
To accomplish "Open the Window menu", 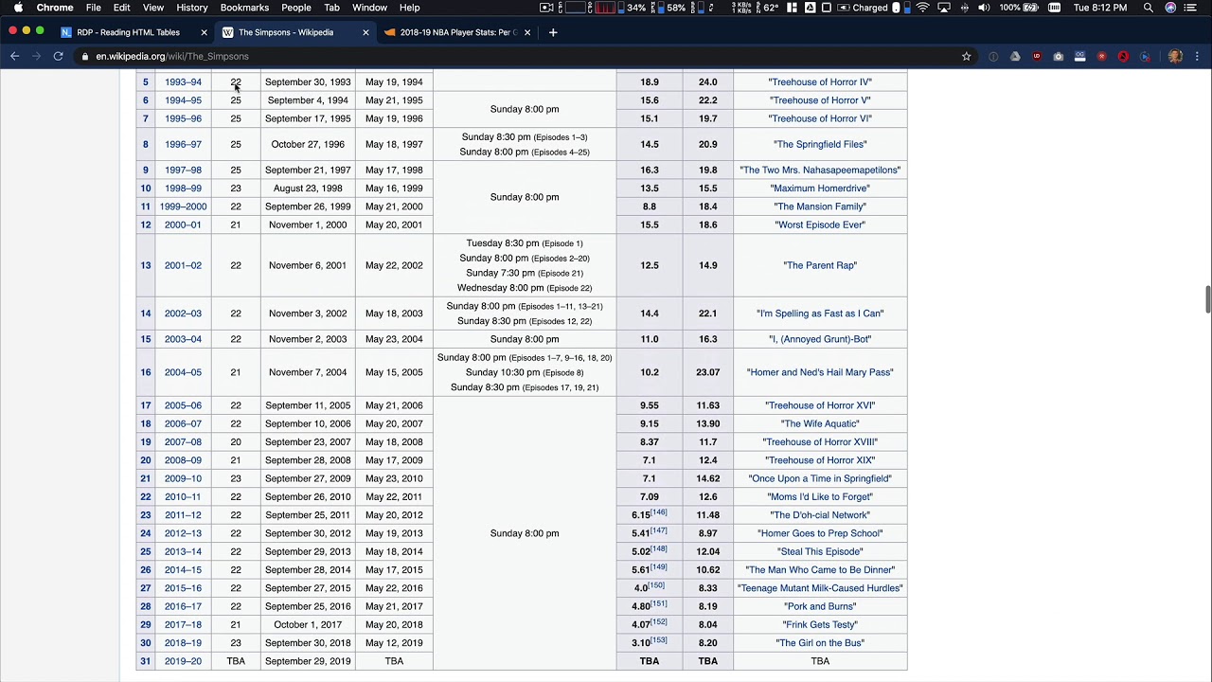I will pos(369,8).
